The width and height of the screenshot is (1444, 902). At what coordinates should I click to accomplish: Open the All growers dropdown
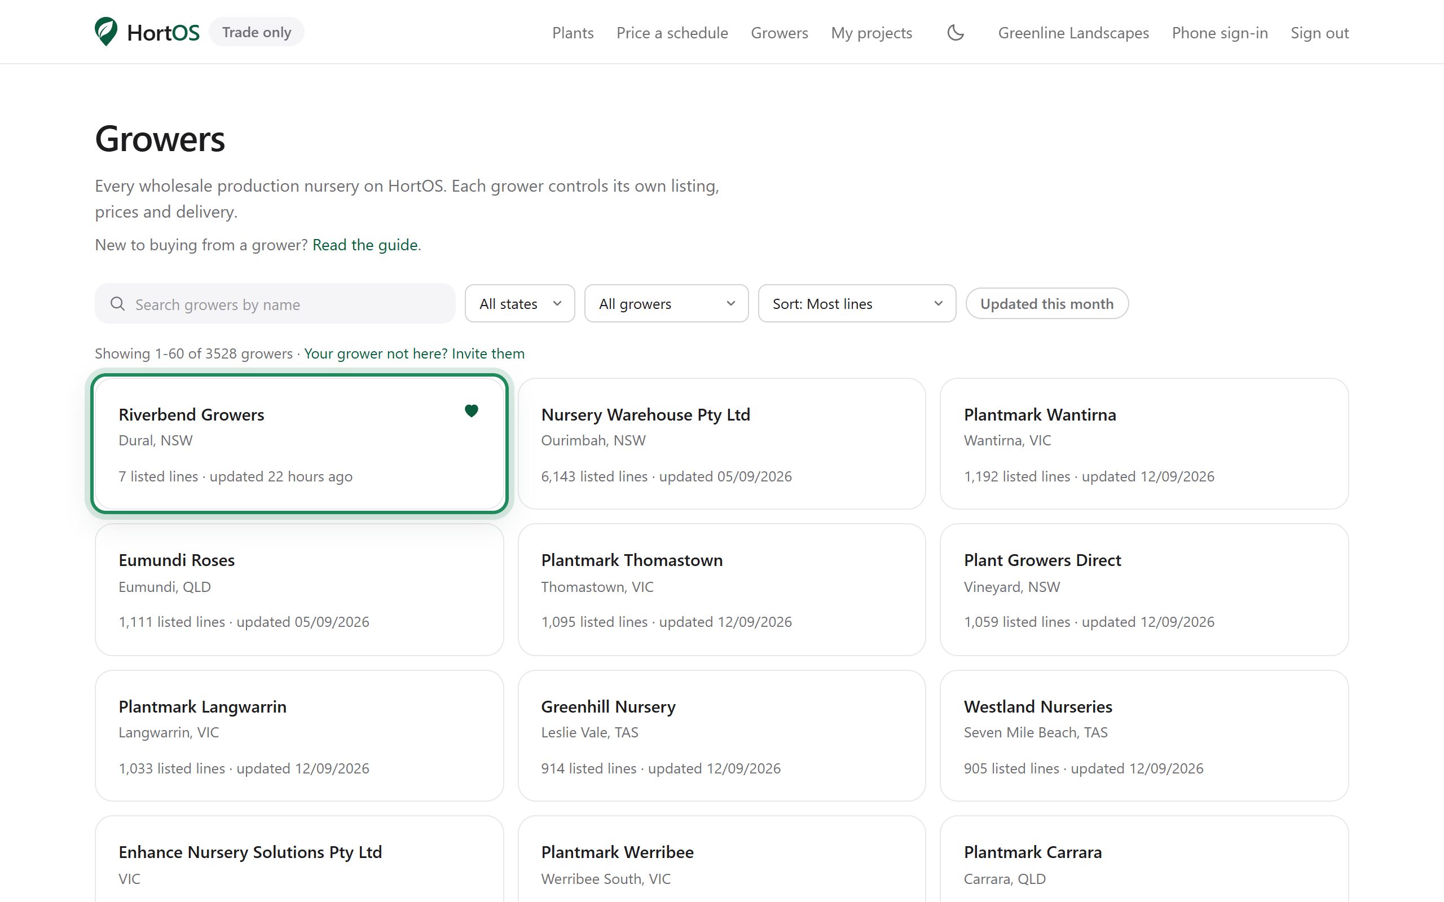(x=666, y=304)
